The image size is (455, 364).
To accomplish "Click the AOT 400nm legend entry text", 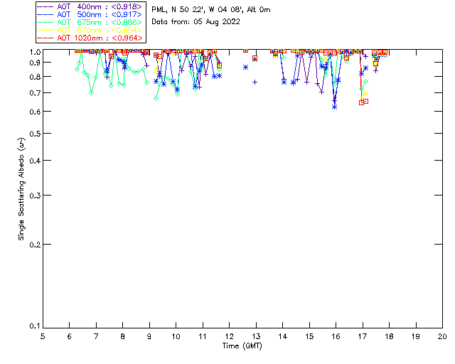I will (x=100, y=6).
